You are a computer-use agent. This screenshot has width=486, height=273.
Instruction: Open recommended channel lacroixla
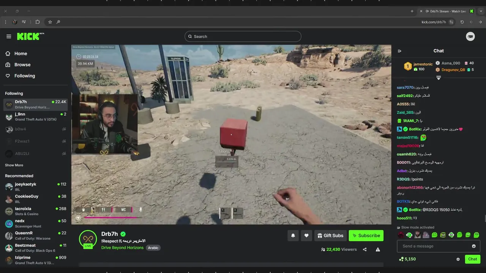tap(36, 211)
